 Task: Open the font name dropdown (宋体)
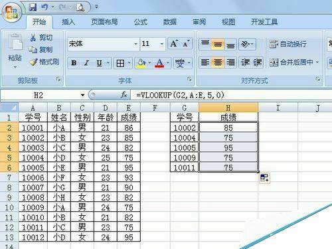(135, 44)
